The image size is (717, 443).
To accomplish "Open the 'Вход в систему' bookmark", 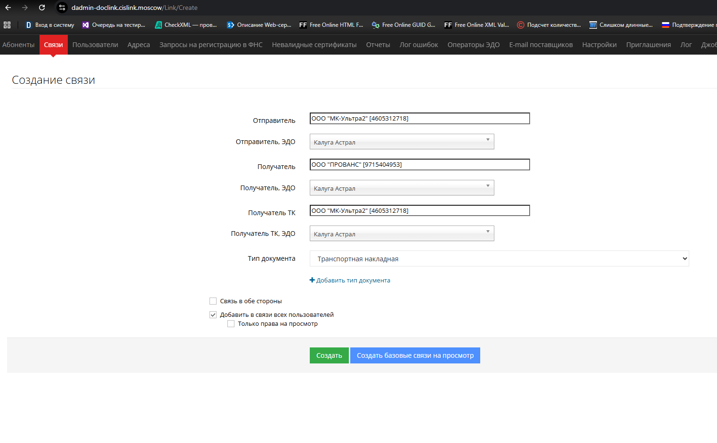I will click(50, 25).
